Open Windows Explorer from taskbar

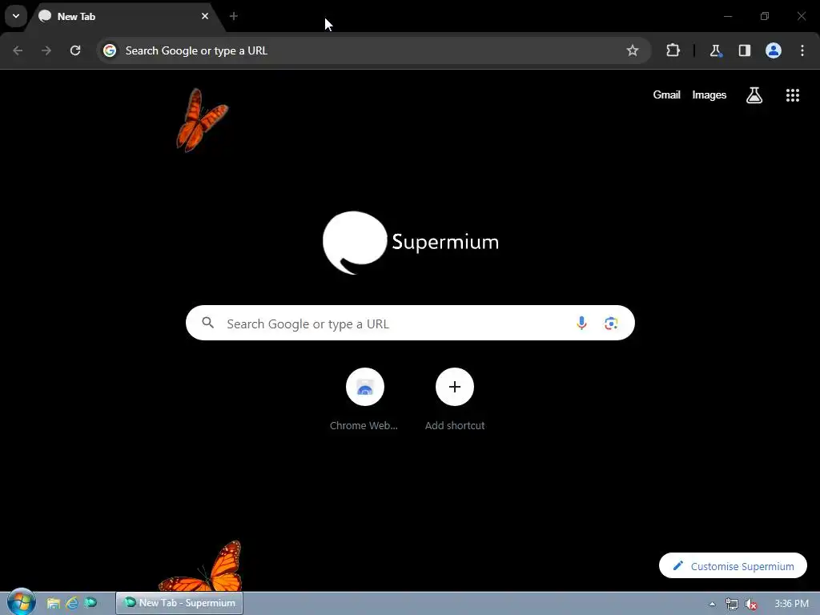(x=54, y=603)
